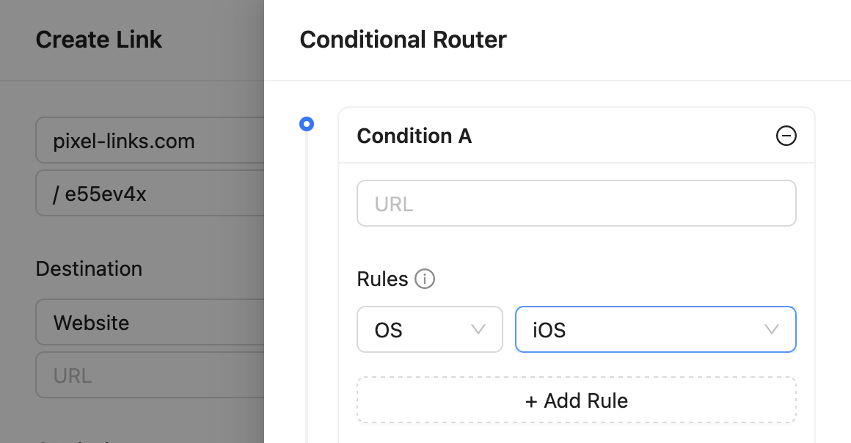Click the Create Link page title
851x443 pixels.
point(99,40)
